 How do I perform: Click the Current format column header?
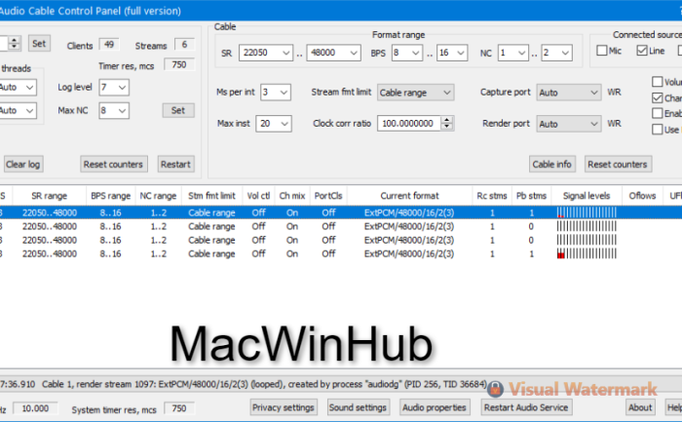click(410, 196)
